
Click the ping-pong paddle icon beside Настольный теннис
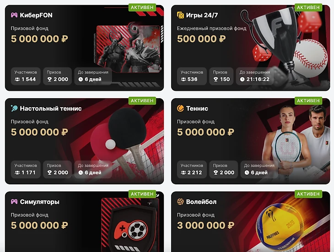(x=14, y=108)
